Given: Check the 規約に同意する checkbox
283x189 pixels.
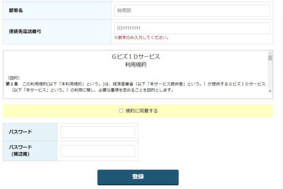Looking at the screenshot, I should [121, 111].
